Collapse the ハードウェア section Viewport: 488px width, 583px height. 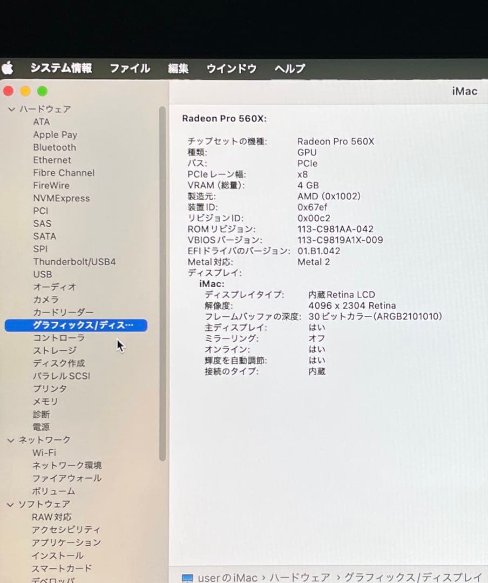(11, 109)
